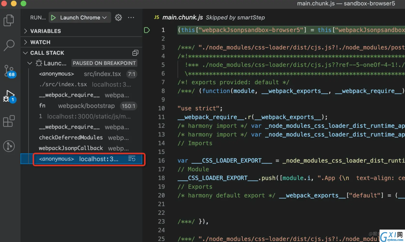Click the RUN... panel title

[38, 18]
